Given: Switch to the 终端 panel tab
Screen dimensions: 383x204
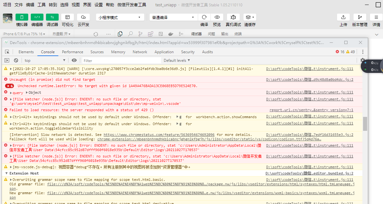Looking at the screenshot, I should (238, 34).
